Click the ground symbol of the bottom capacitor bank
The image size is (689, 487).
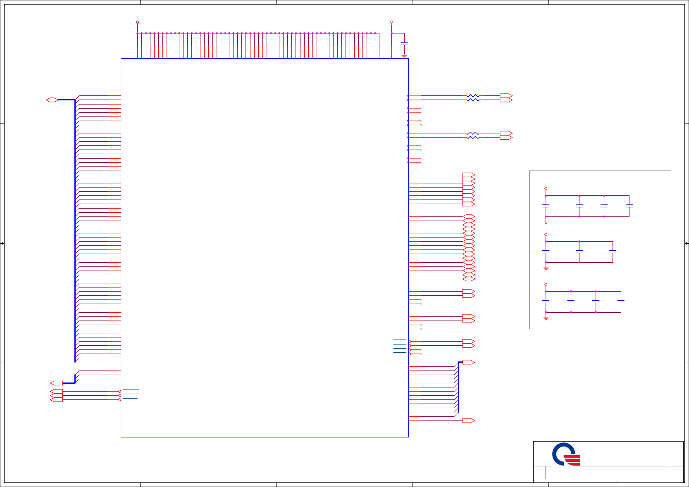[x=546, y=318]
